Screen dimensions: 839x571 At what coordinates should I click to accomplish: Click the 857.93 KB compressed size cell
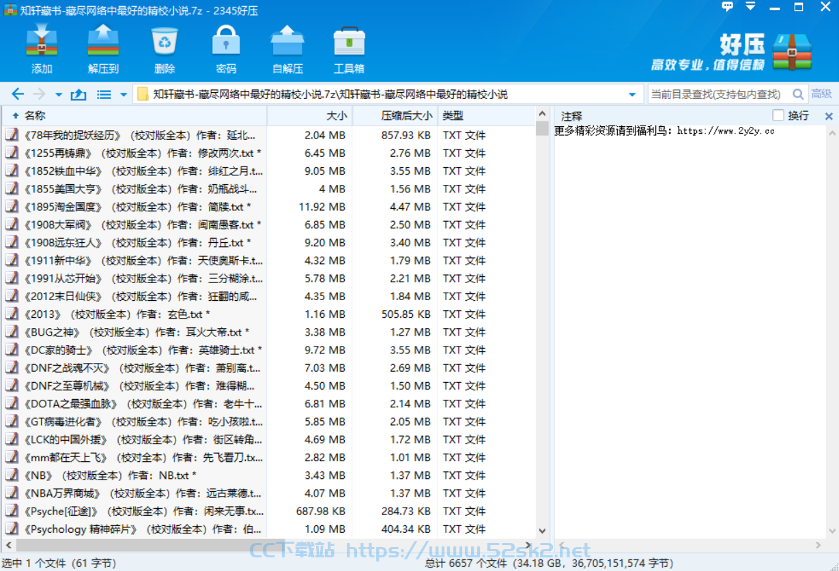(x=406, y=135)
